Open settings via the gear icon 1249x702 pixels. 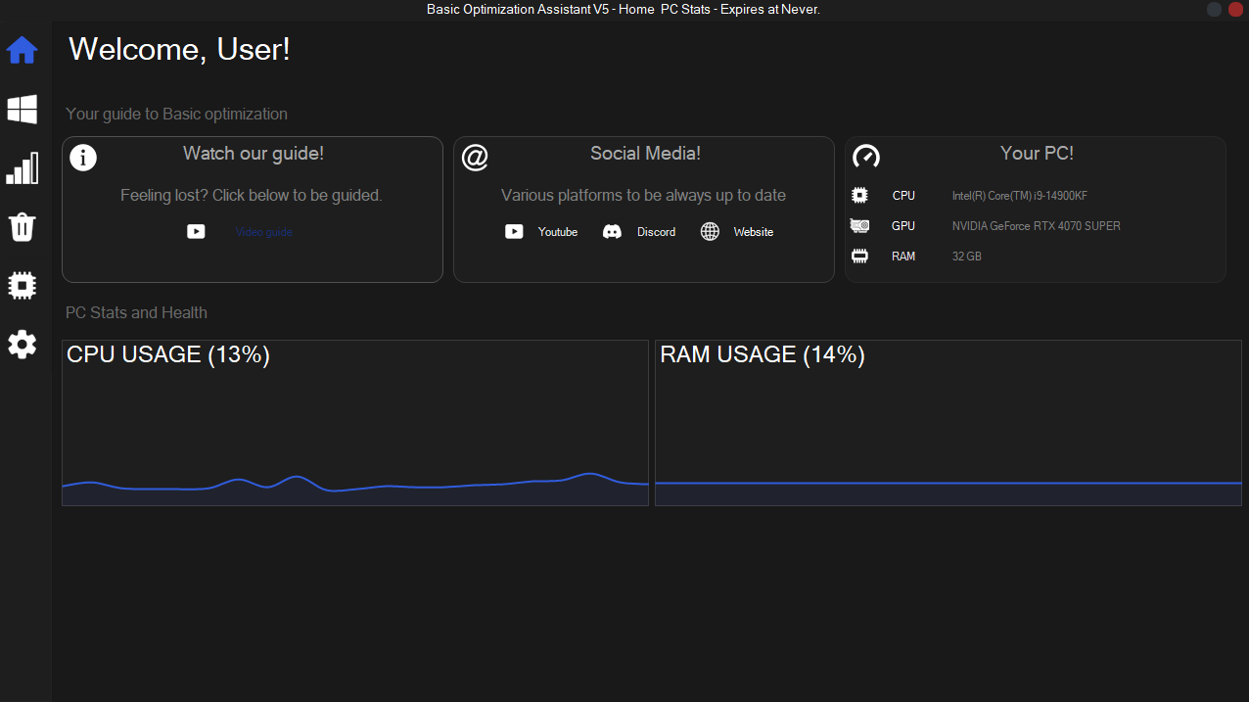point(22,344)
